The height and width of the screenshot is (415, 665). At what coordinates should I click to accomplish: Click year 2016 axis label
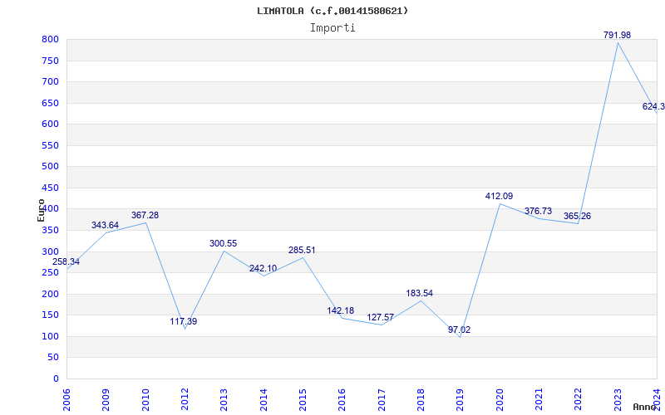pyautogui.click(x=342, y=400)
